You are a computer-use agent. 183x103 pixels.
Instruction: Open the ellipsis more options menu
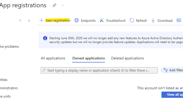63,5
